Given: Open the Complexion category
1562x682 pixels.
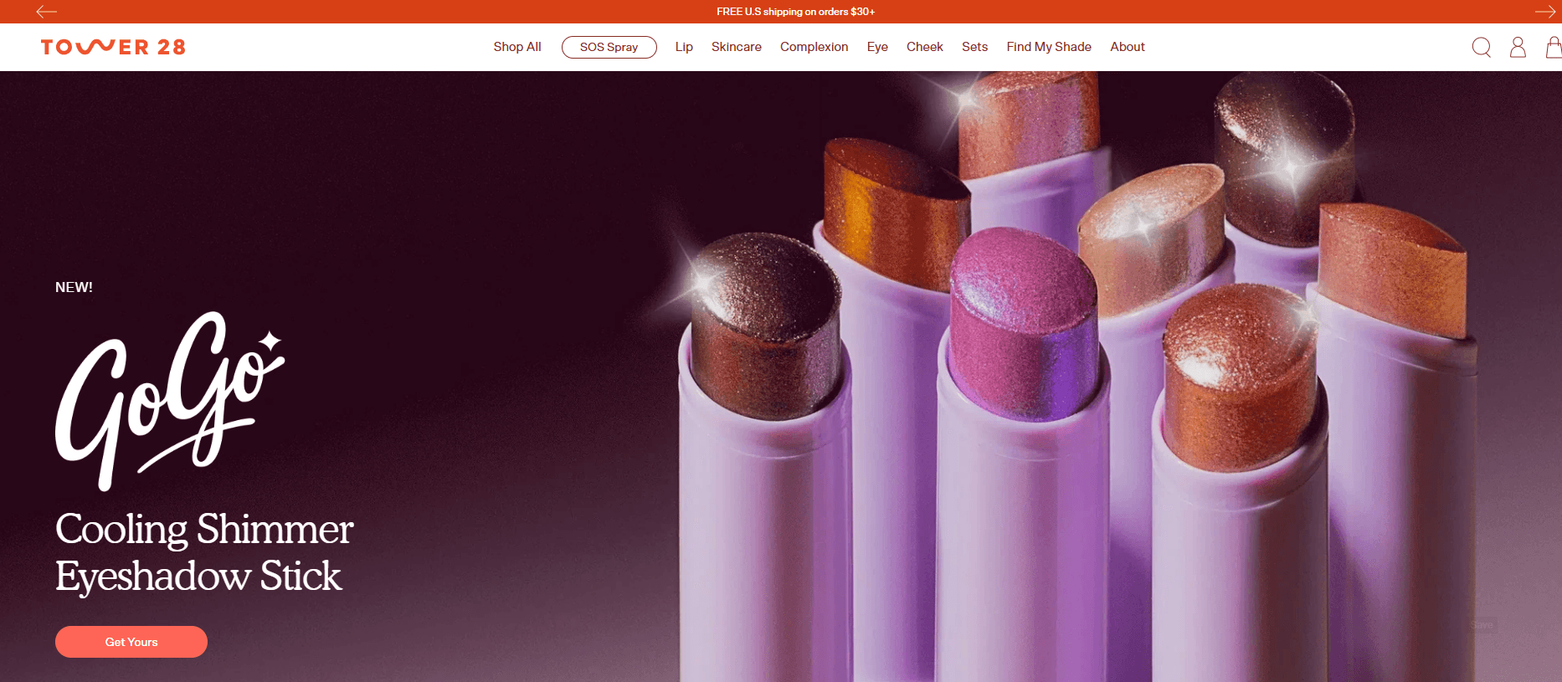Looking at the screenshot, I should [x=814, y=47].
